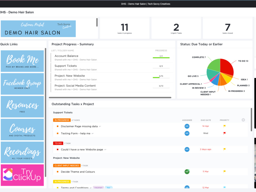
Task: Click the red priority flag on Testing Form task
Action: click(x=224, y=133)
